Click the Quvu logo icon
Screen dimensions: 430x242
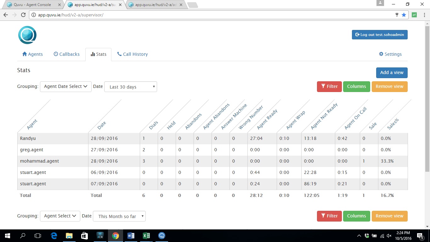(x=27, y=35)
